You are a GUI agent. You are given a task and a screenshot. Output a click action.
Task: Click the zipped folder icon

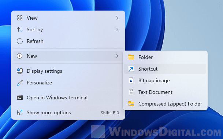[131, 104]
